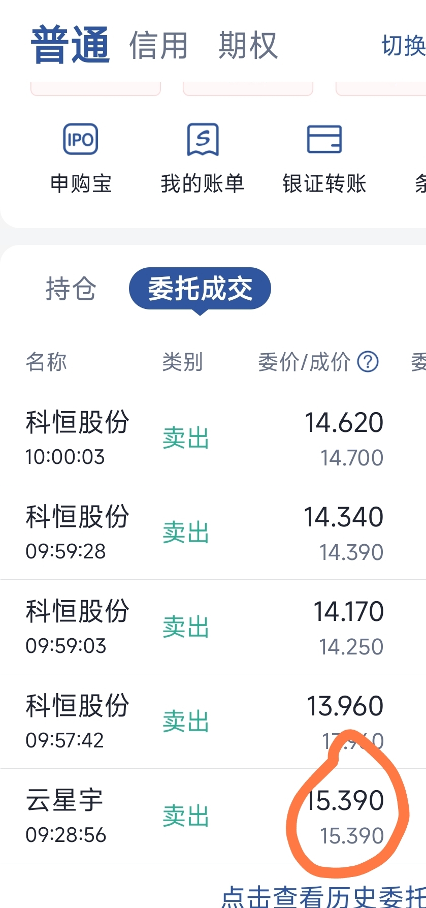Open the 申购宝 IPO icon

click(80, 139)
